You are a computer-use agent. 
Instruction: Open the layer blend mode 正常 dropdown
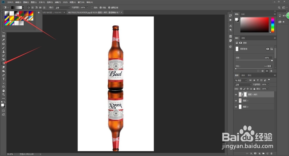[243, 84]
